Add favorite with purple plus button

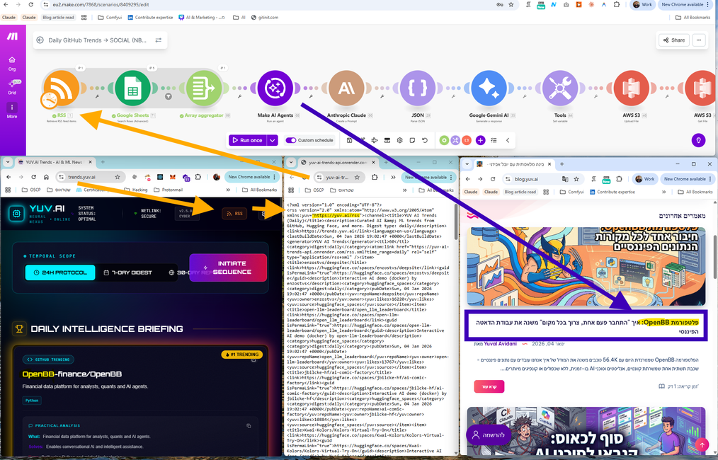click(x=480, y=141)
